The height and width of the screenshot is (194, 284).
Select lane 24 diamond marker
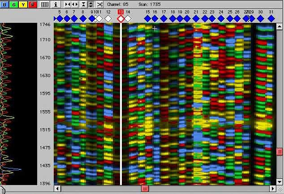tap(221, 19)
